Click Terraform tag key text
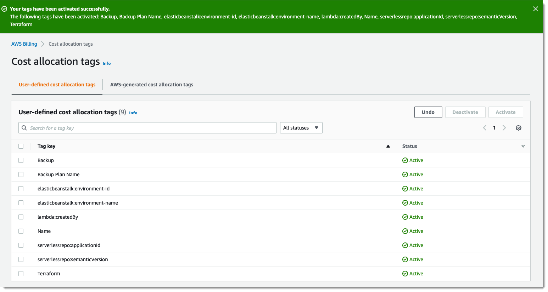The image size is (548, 292). pos(49,274)
